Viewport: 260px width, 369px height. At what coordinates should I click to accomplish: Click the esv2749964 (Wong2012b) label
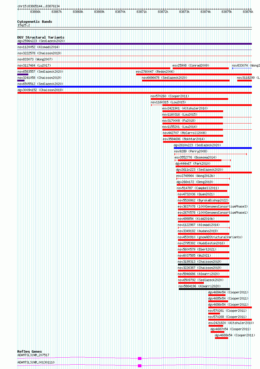pos(195,176)
